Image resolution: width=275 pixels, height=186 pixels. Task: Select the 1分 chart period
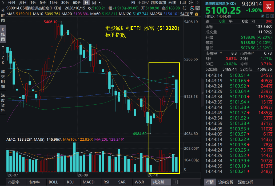[33, 3]
